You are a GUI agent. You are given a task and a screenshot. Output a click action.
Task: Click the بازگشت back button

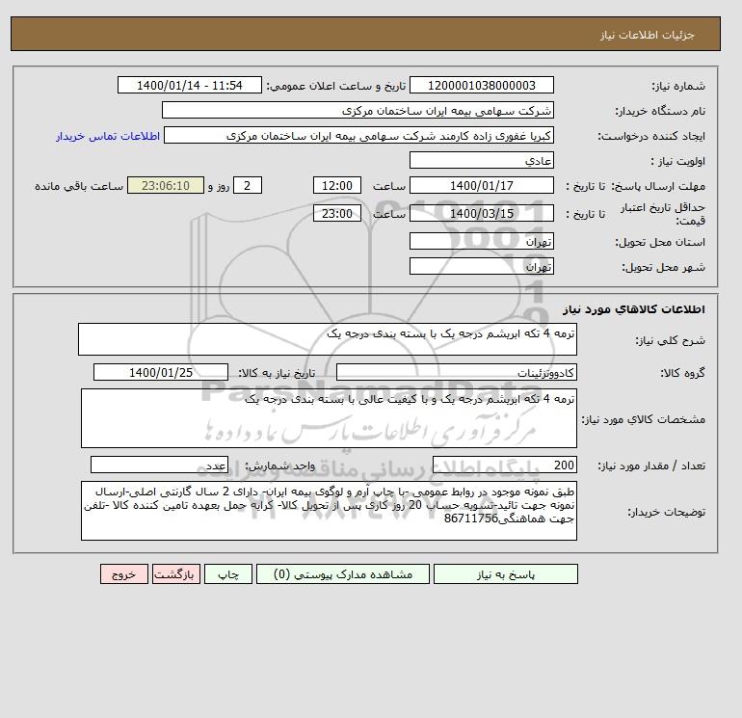click(176, 574)
